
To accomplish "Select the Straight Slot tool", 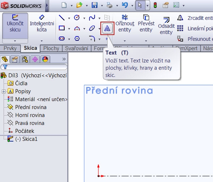I will pyautogui.click(x=62, y=38).
